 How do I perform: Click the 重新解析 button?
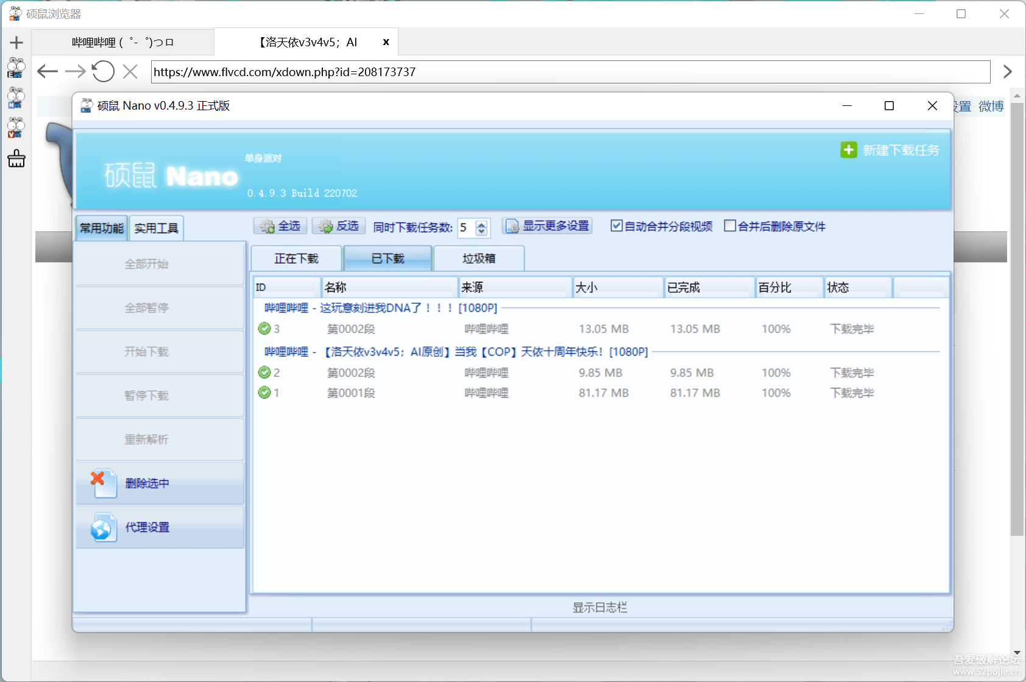(x=160, y=439)
